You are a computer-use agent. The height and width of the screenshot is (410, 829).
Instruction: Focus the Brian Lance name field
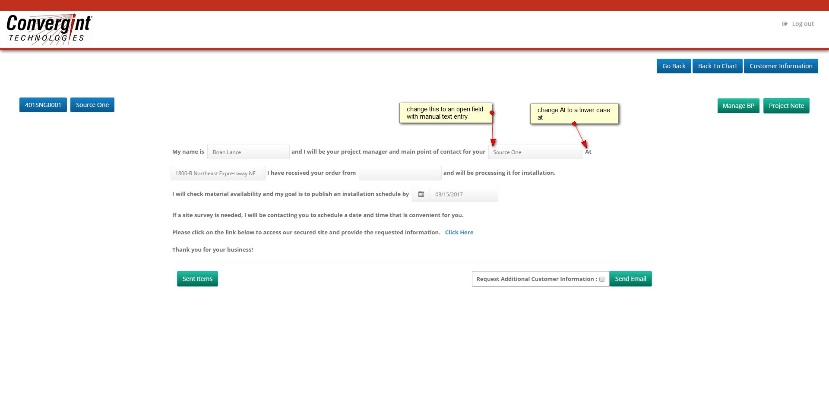pos(248,152)
